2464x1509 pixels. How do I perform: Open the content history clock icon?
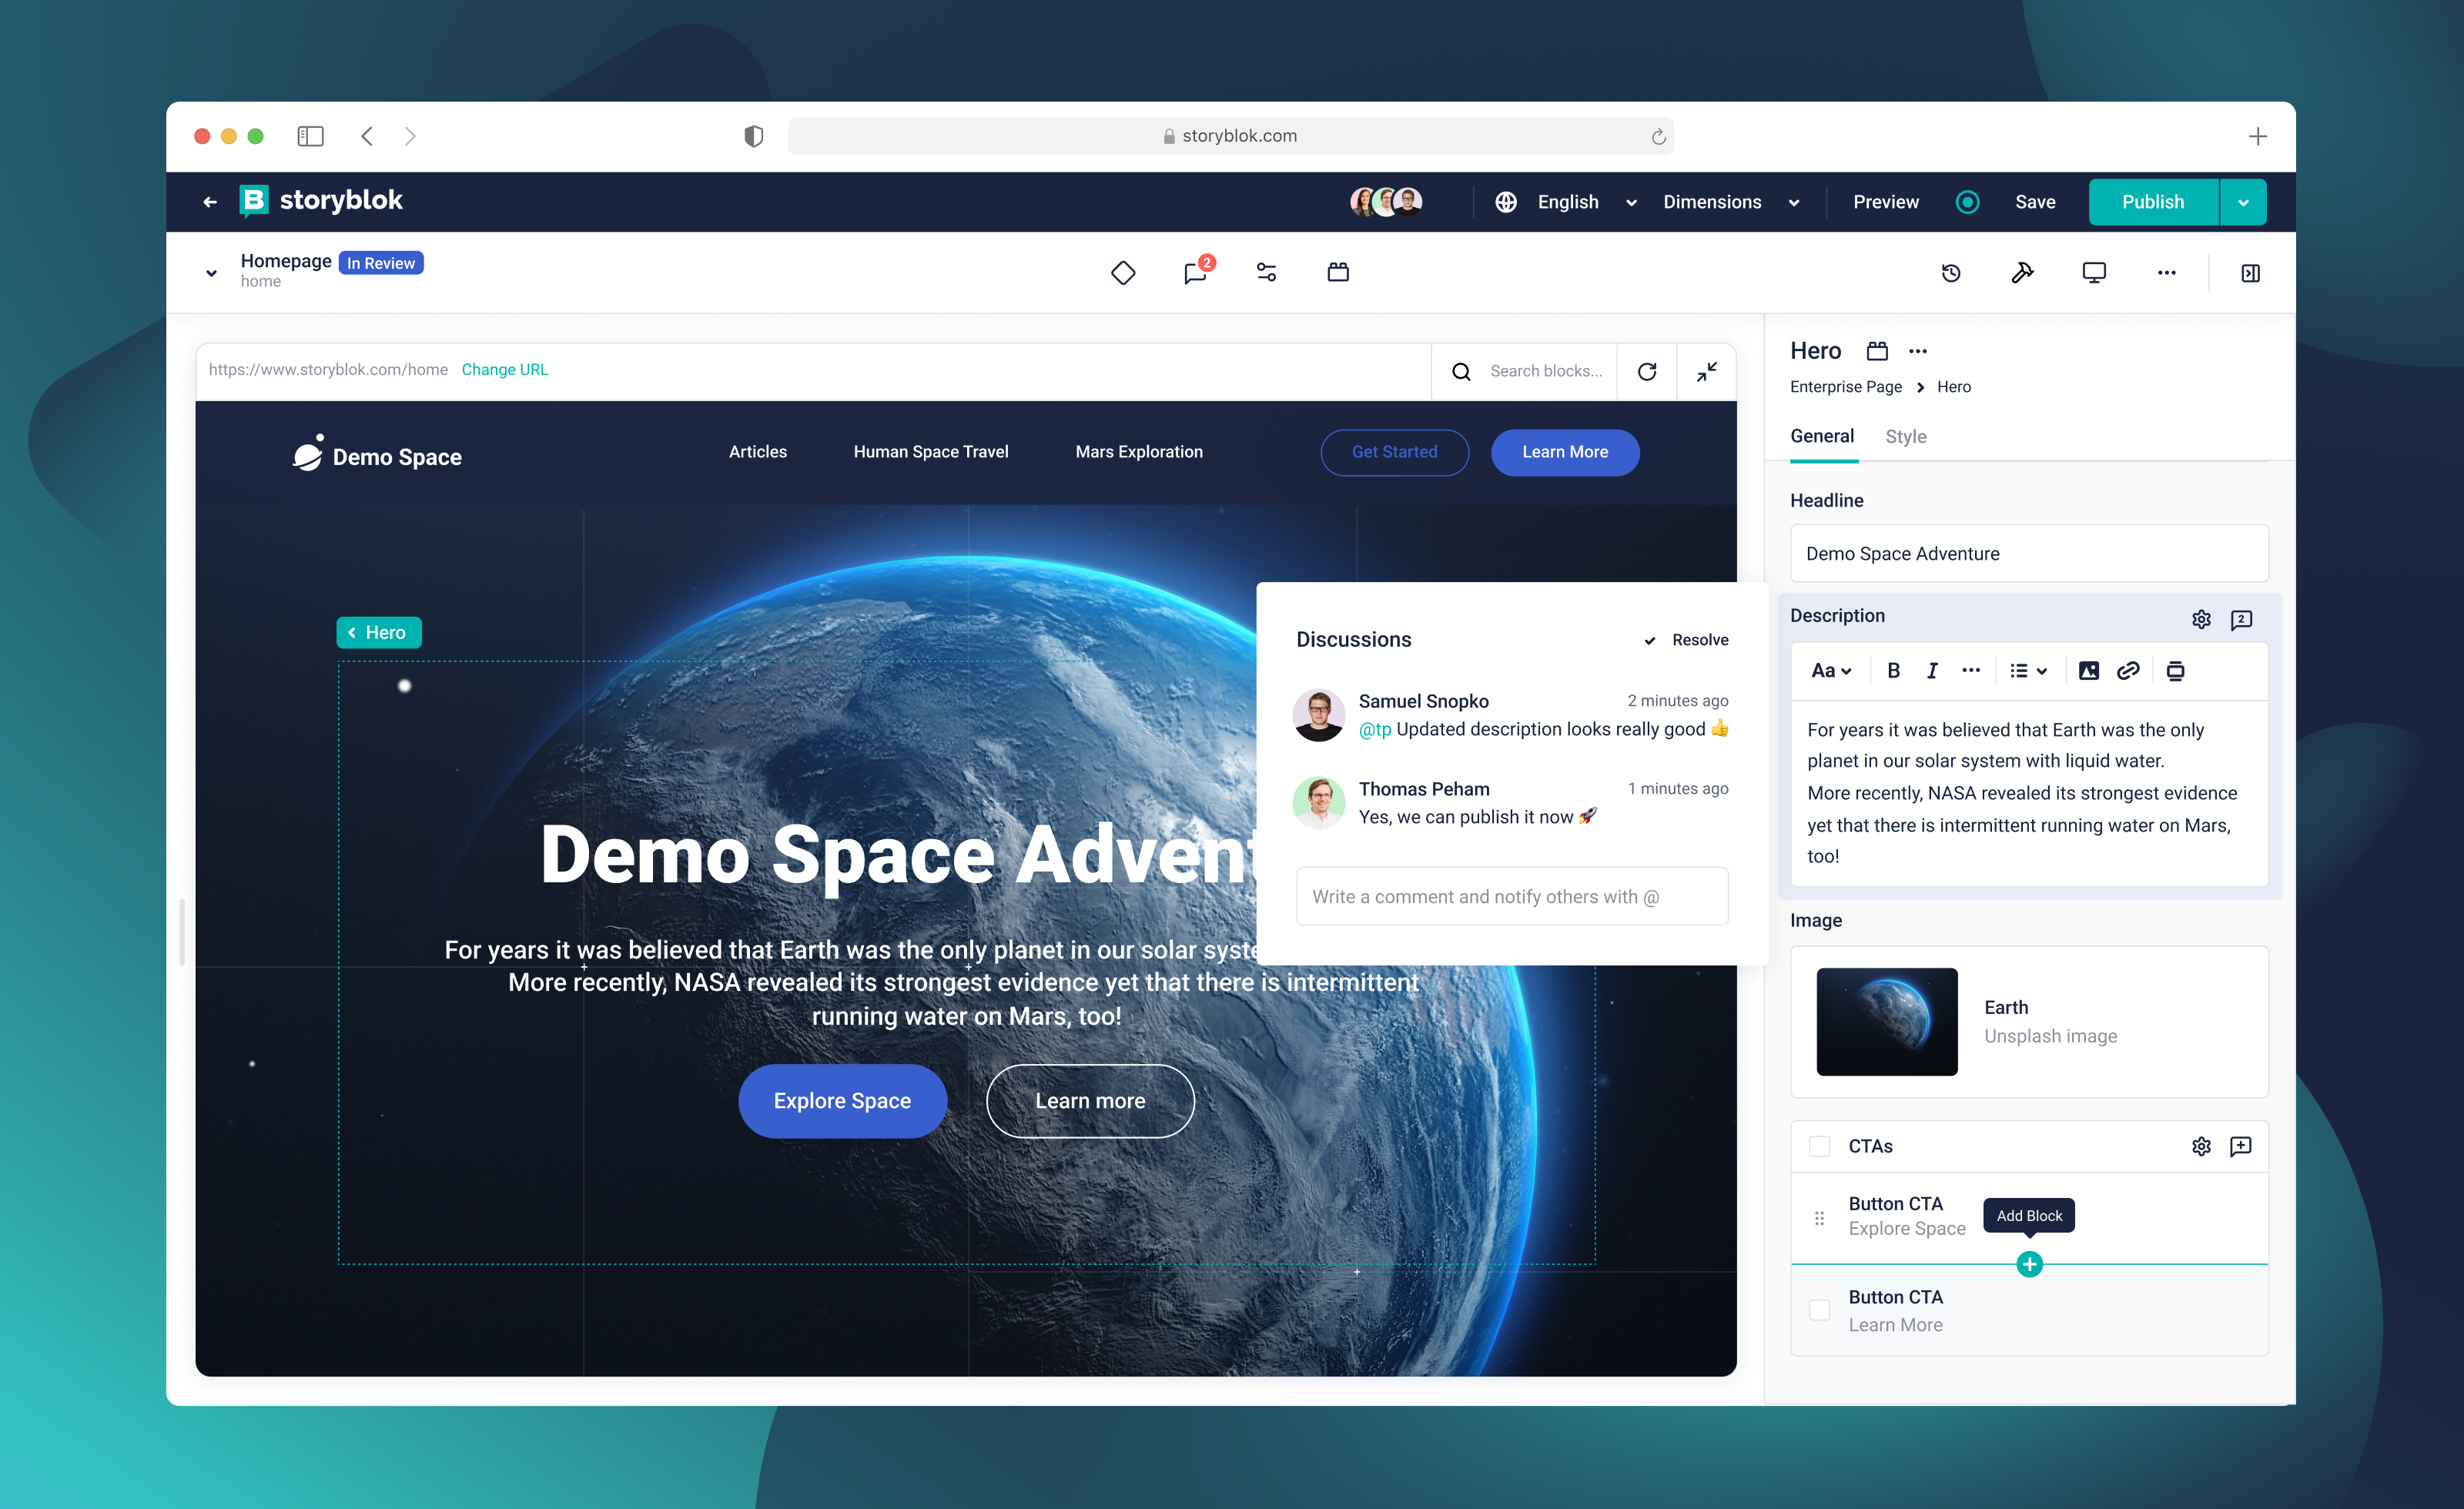click(1951, 273)
